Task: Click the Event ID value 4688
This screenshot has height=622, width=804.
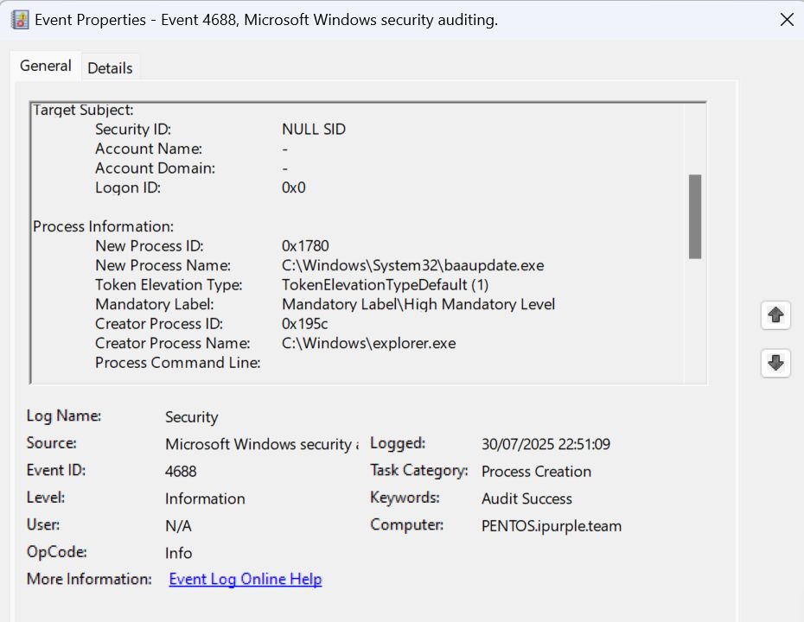Action: [x=181, y=472]
